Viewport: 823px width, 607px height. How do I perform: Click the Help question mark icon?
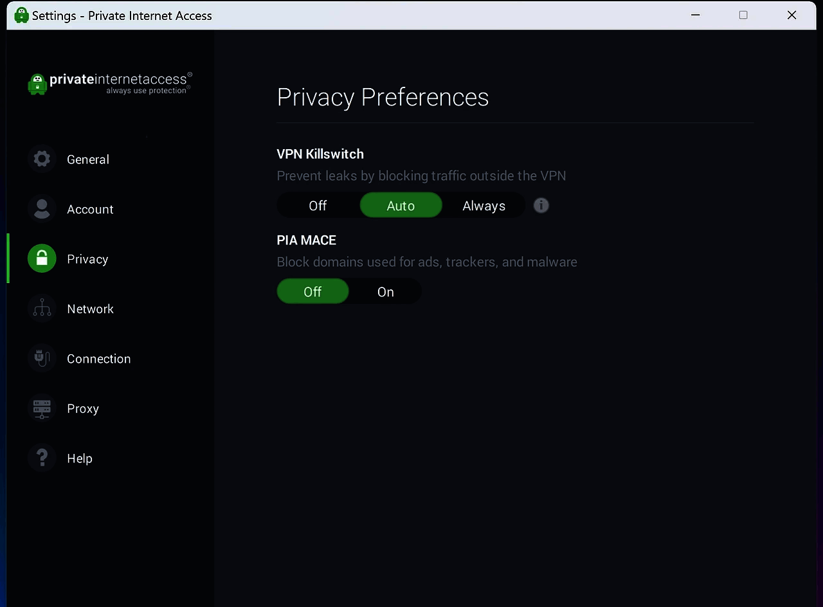click(x=42, y=458)
